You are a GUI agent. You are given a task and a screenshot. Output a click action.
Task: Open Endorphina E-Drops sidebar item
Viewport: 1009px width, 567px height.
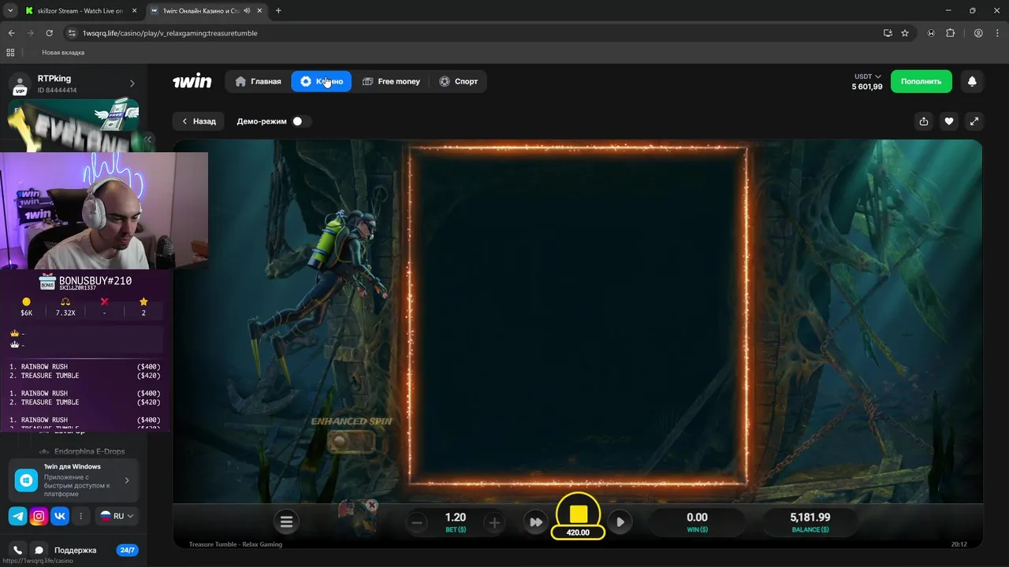point(82,452)
